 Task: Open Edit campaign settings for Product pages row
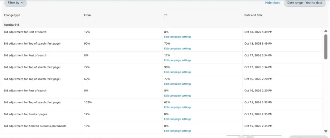click(x=178, y=119)
